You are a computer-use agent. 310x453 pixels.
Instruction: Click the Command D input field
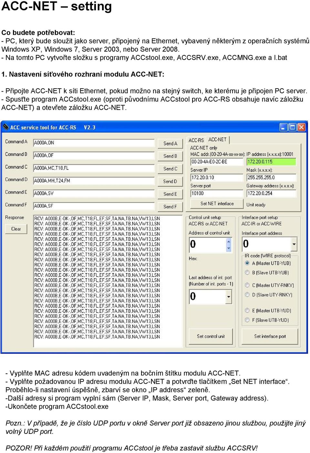(94, 181)
